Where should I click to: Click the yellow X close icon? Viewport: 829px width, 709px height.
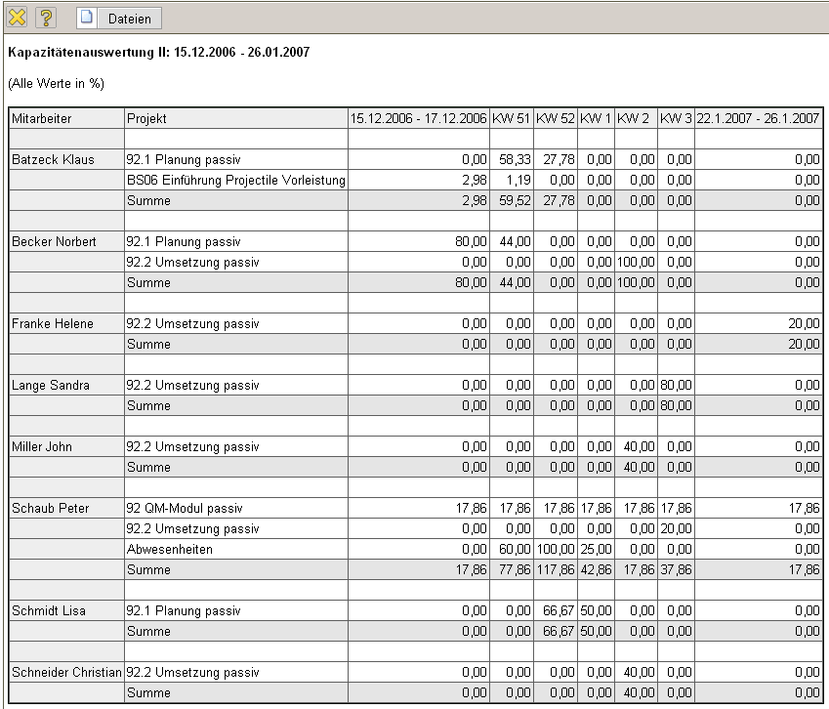[17, 18]
